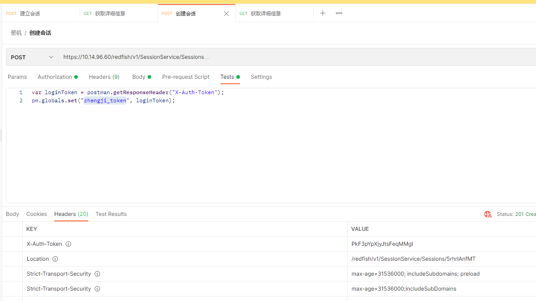This screenshot has width=536, height=301.
Task: Select the highlighted zhengji_token text in the script
Action: tap(105, 100)
